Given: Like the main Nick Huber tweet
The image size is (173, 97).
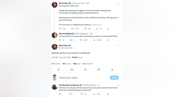Looking at the screenshot, I should [85, 70].
